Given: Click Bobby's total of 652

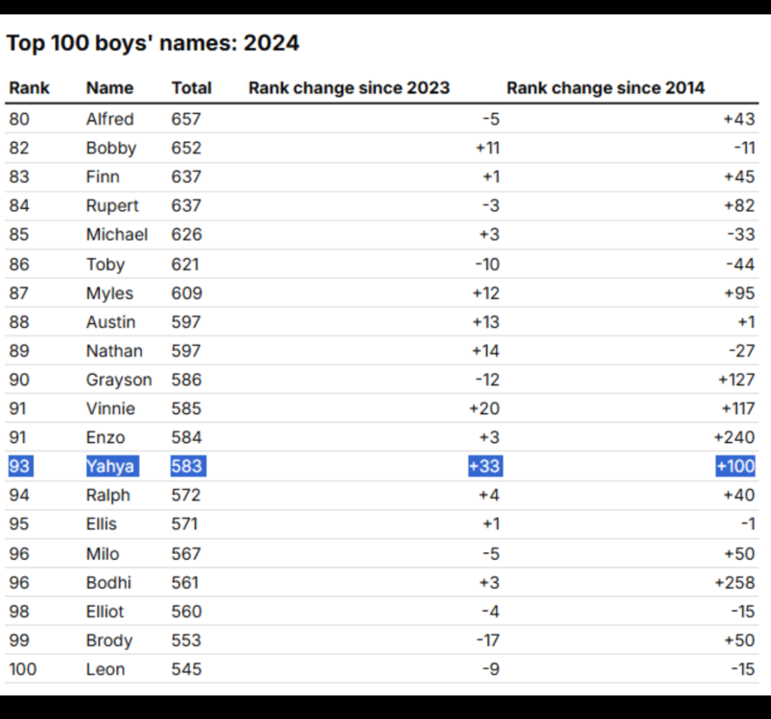Looking at the screenshot, I should 186,148.
